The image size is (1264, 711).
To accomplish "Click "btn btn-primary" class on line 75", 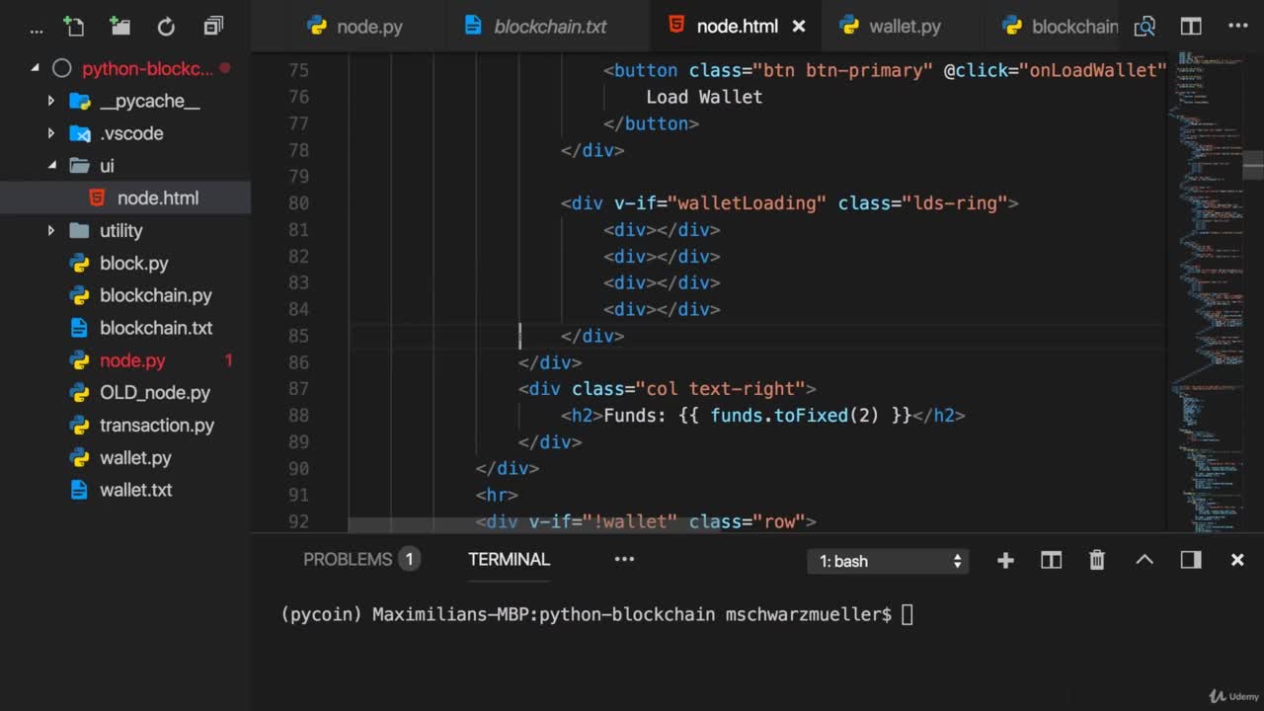I will coord(843,70).
